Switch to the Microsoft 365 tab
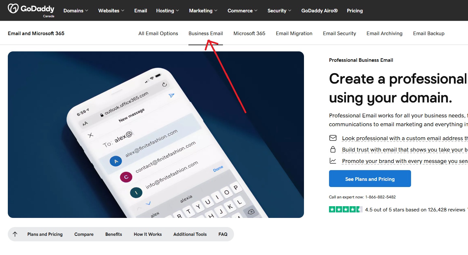 tap(249, 34)
